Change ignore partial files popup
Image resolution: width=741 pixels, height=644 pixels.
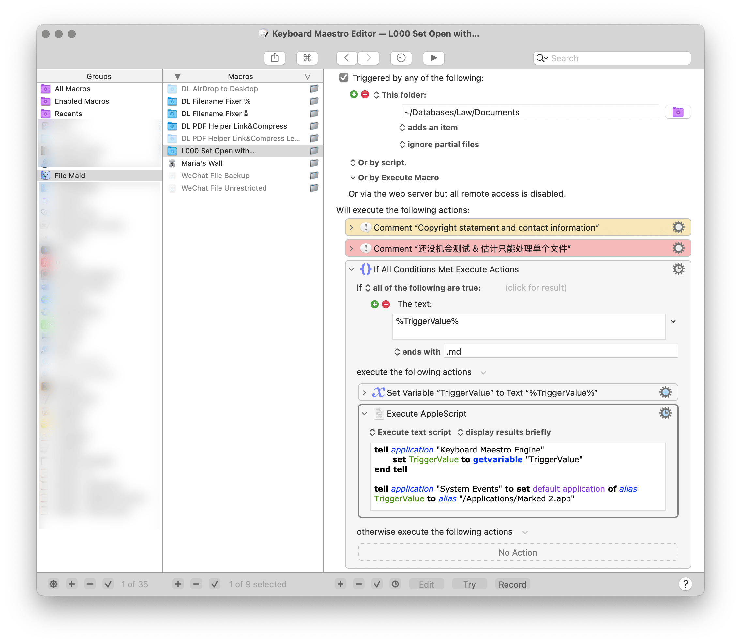[439, 144]
